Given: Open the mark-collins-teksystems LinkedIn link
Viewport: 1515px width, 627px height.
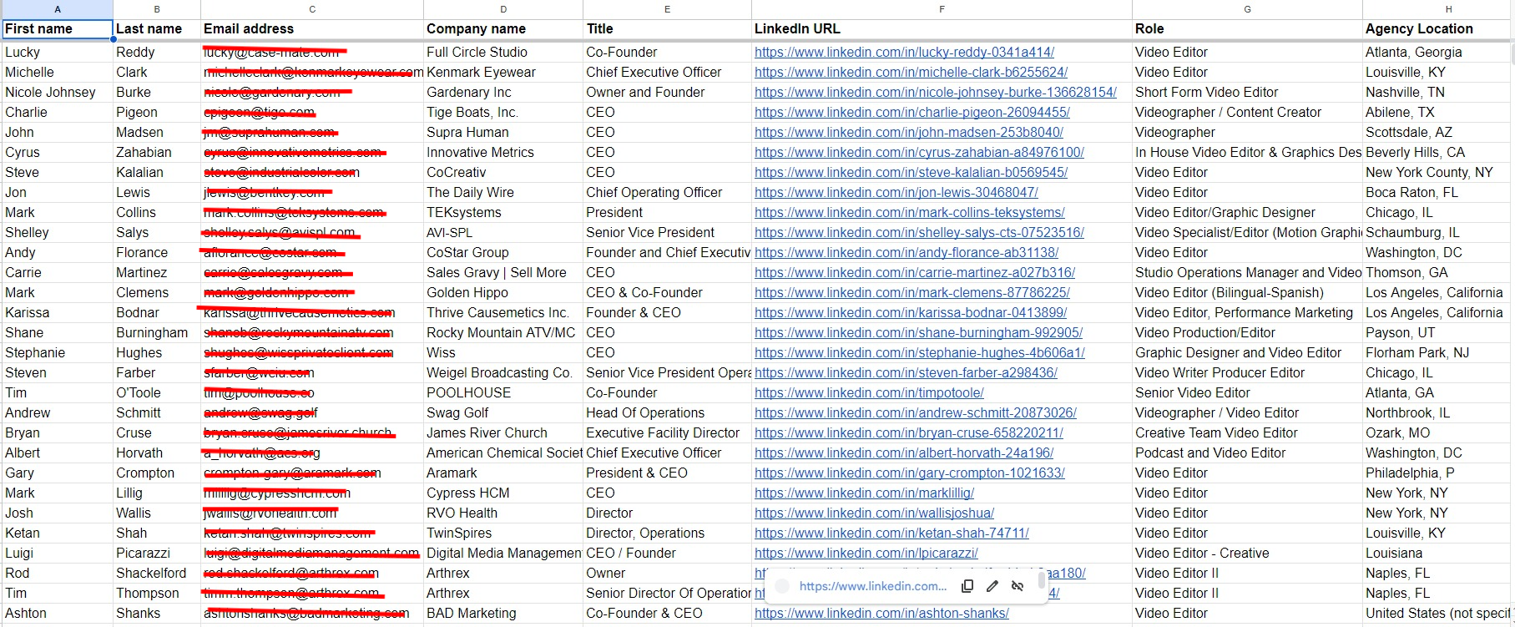Looking at the screenshot, I should (910, 212).
